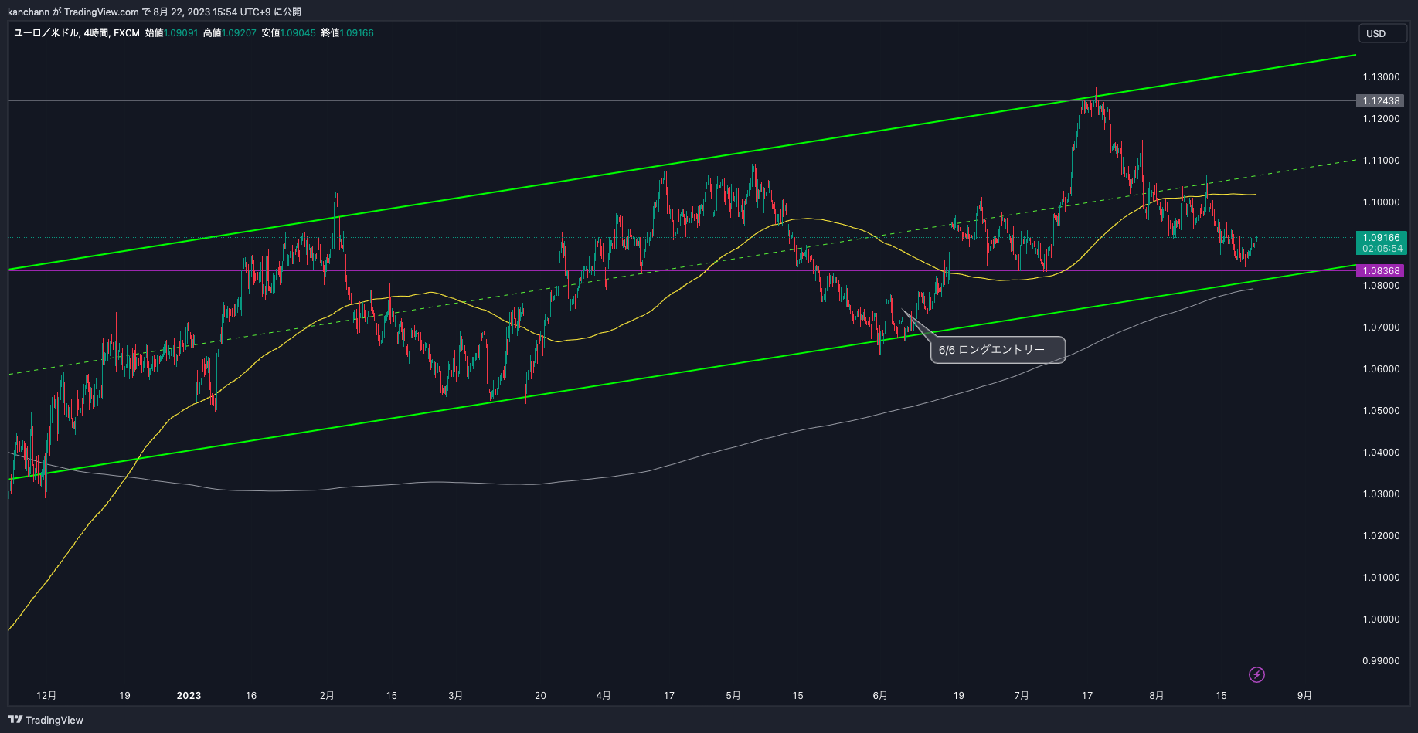
Task: Click the 1.13000 price axis label
Action: click(x=1381, y=77)
